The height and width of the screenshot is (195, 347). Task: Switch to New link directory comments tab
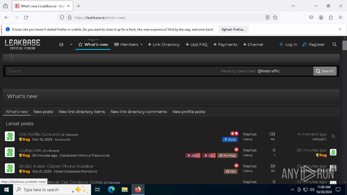(x=139, y=112)
